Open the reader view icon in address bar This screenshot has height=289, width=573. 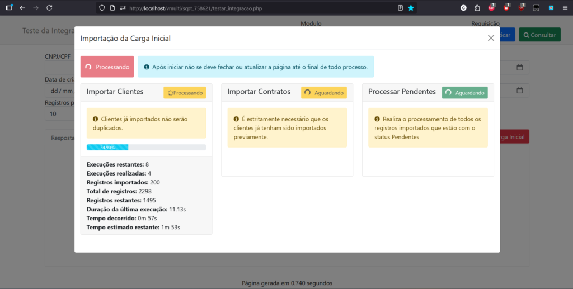point(400,8)
